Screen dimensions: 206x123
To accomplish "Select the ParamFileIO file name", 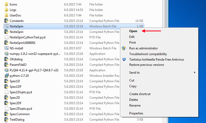I will [18, 65].
